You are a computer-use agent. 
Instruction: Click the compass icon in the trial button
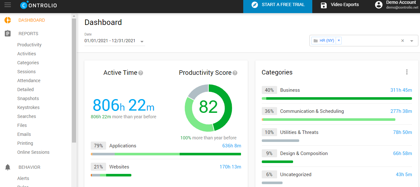coord(254,5)
